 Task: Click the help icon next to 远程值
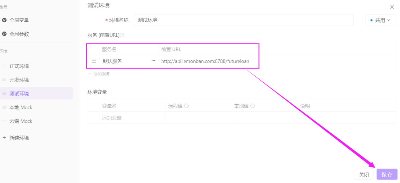pyautogui.click(x=187, y=106)
